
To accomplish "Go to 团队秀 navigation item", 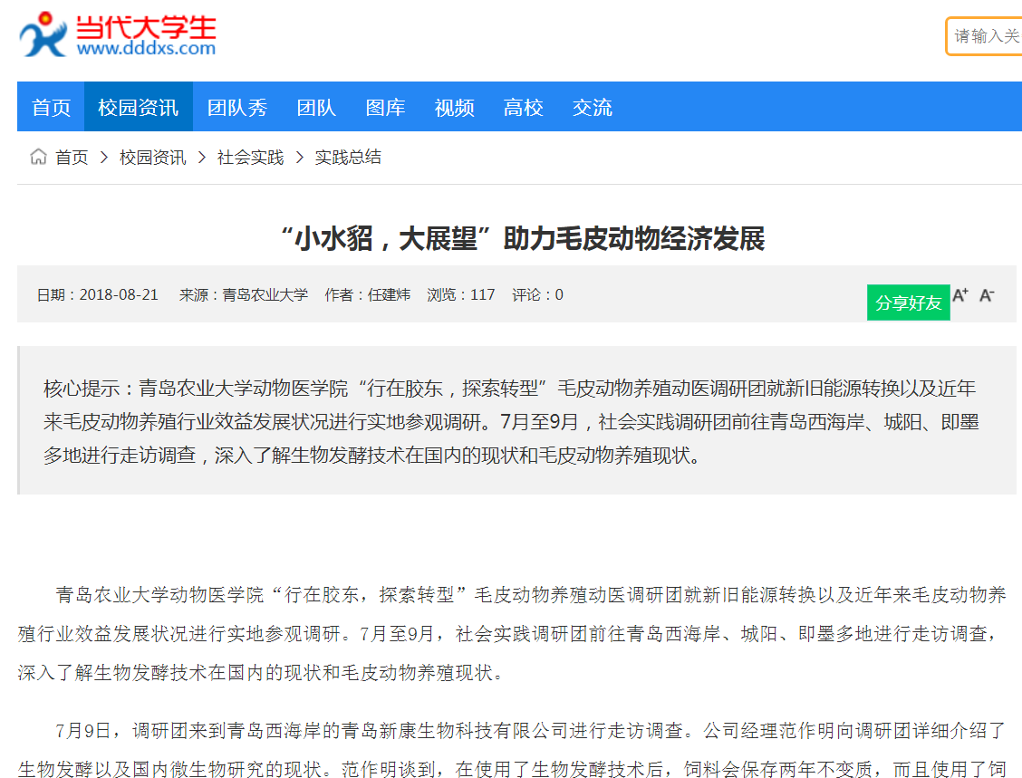I will coord(237,108).
